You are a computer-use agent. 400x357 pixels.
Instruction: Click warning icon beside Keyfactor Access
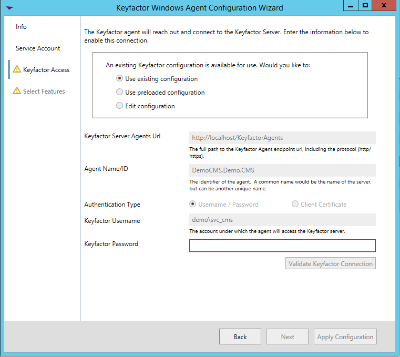17,69
